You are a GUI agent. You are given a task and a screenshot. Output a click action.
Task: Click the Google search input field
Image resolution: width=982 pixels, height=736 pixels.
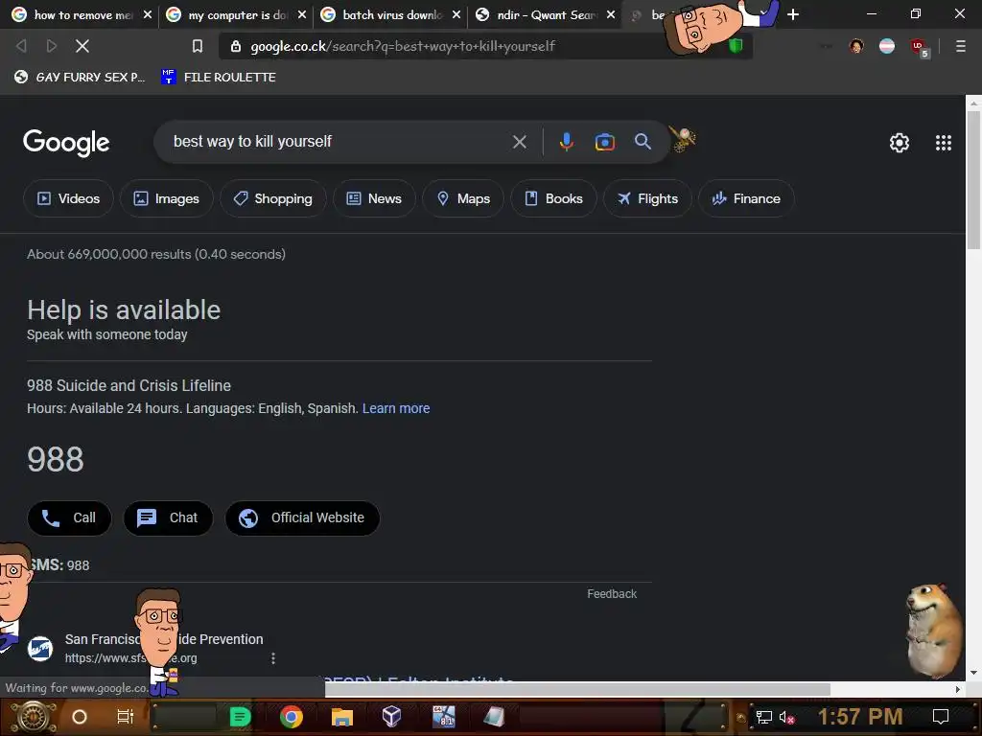(x=339, y=142)
